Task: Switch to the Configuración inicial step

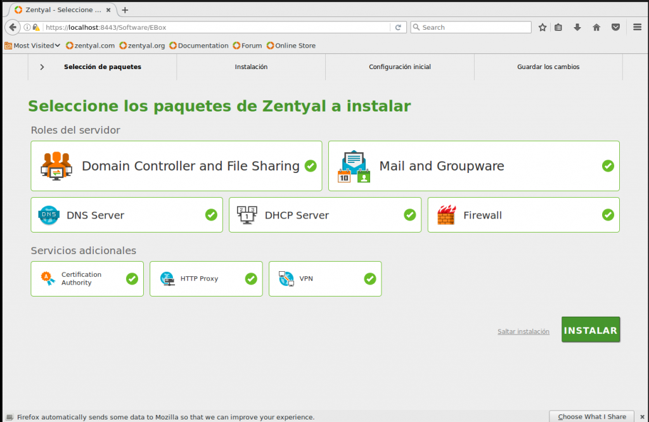Action: pos(400,67)
